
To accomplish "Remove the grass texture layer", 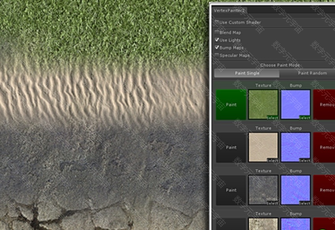I will point(324,104).
